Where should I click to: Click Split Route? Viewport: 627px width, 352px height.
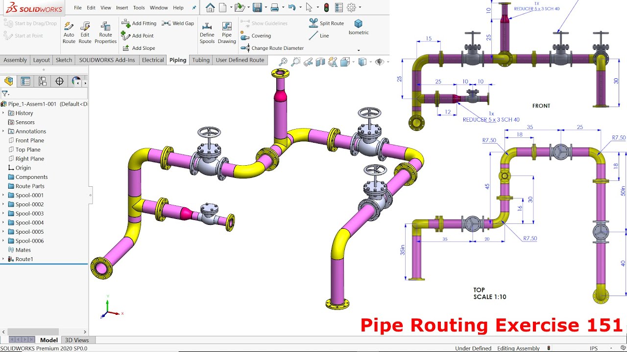click(326, 23)
